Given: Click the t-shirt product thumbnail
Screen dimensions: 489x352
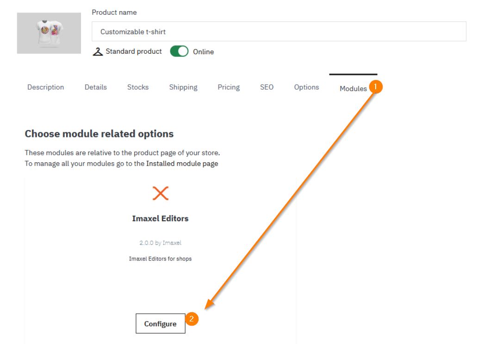Looking at the screenshot, I should pyautogui.click(x=49, y=33).
